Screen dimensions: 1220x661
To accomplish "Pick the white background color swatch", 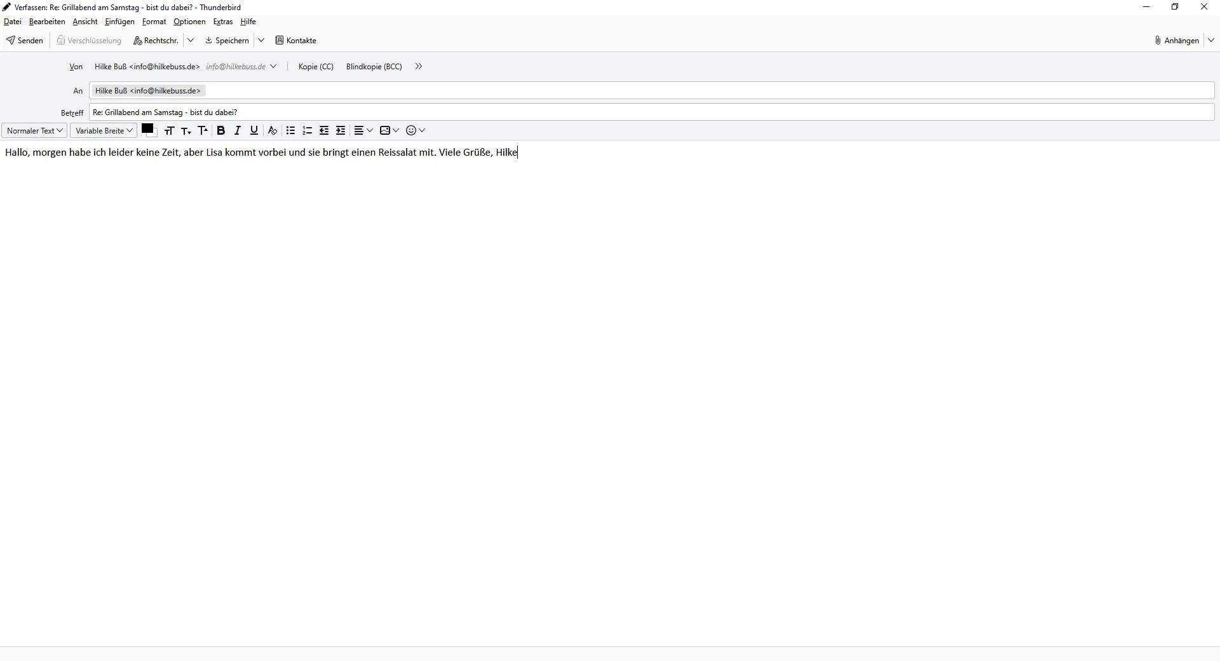I will pos(153,133).
